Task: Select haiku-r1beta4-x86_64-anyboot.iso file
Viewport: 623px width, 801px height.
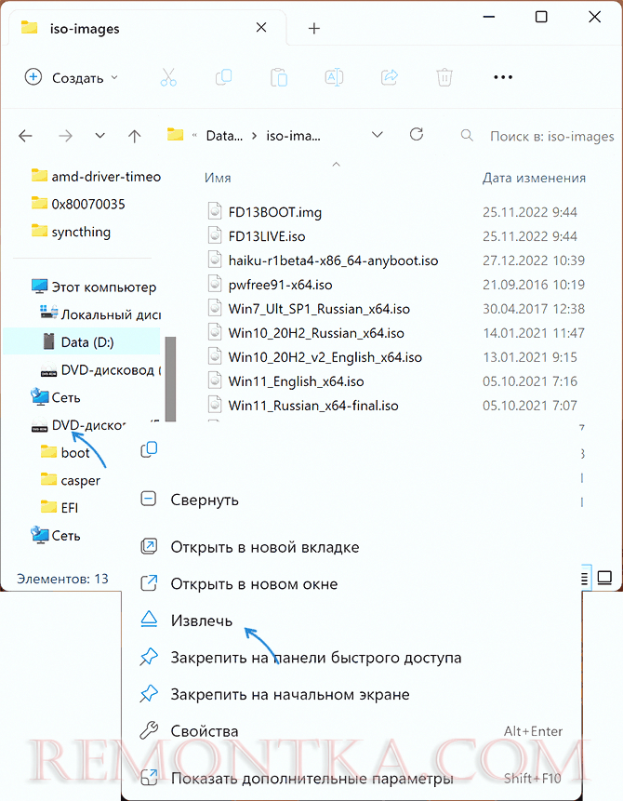Action: [x=333, y=260]
